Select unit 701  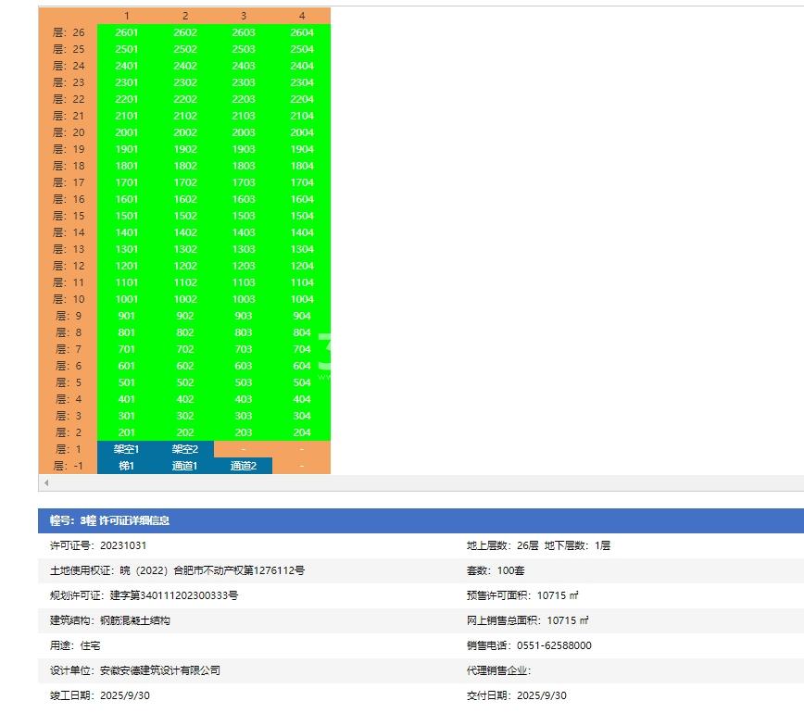click(x=126, y=349)
